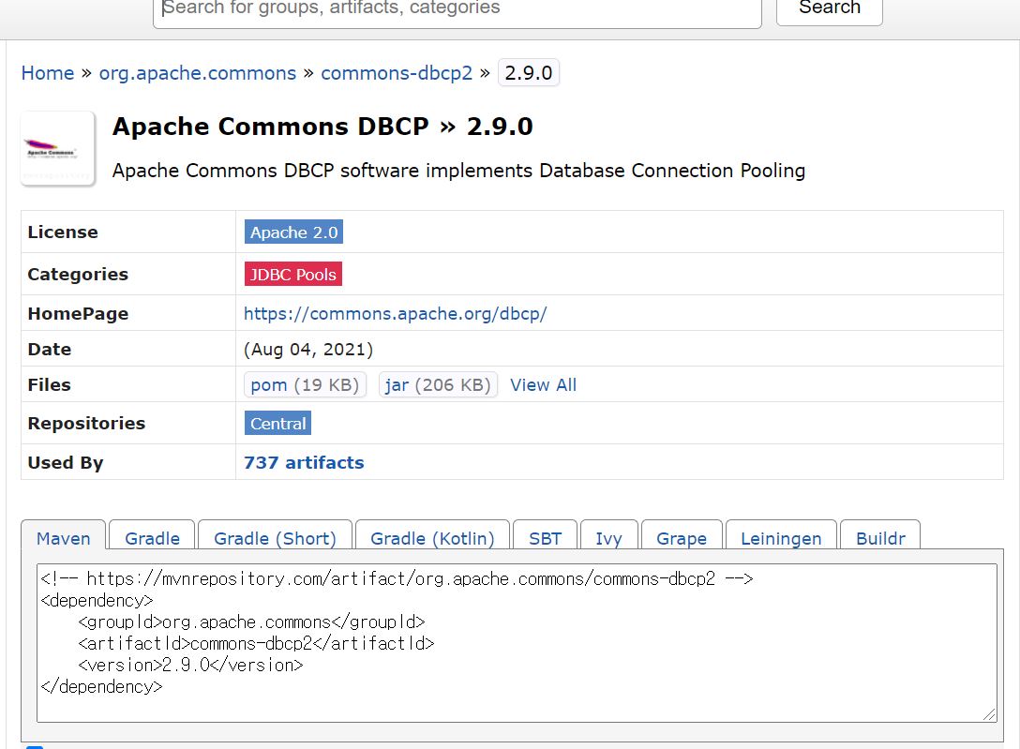
Task: Click the HomePage row label
Action: pos(78,313)
